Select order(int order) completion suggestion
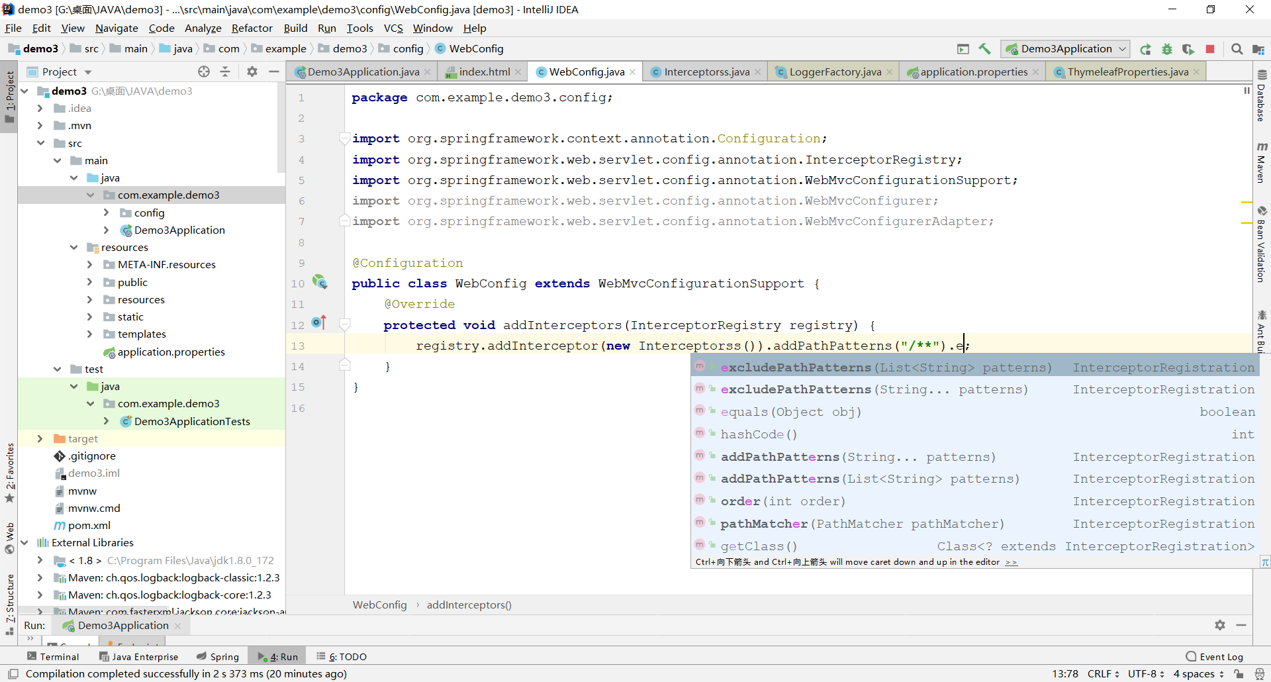Image resolution: width=1271 pixels, height=682 pixels. [782, 501]
